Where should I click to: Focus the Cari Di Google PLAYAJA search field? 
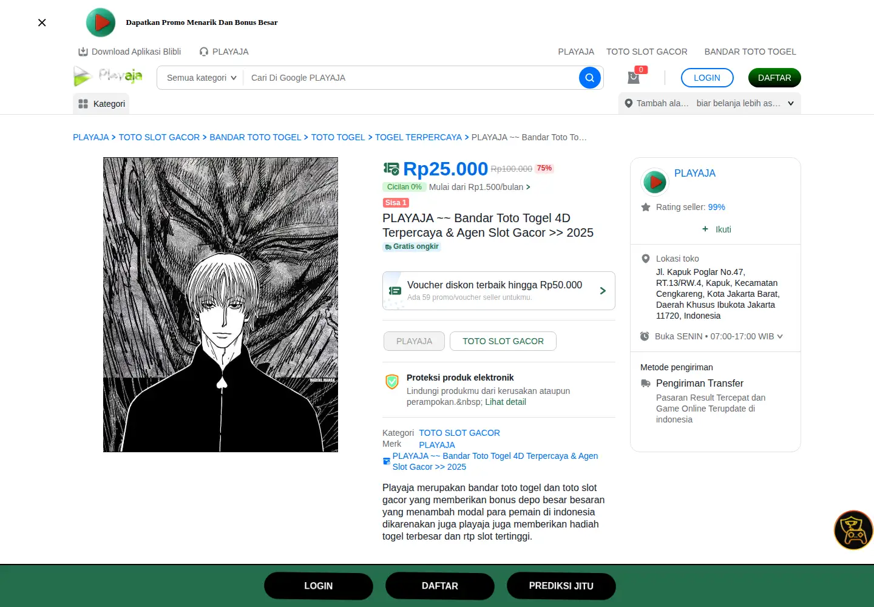click(x=410, y=78)
